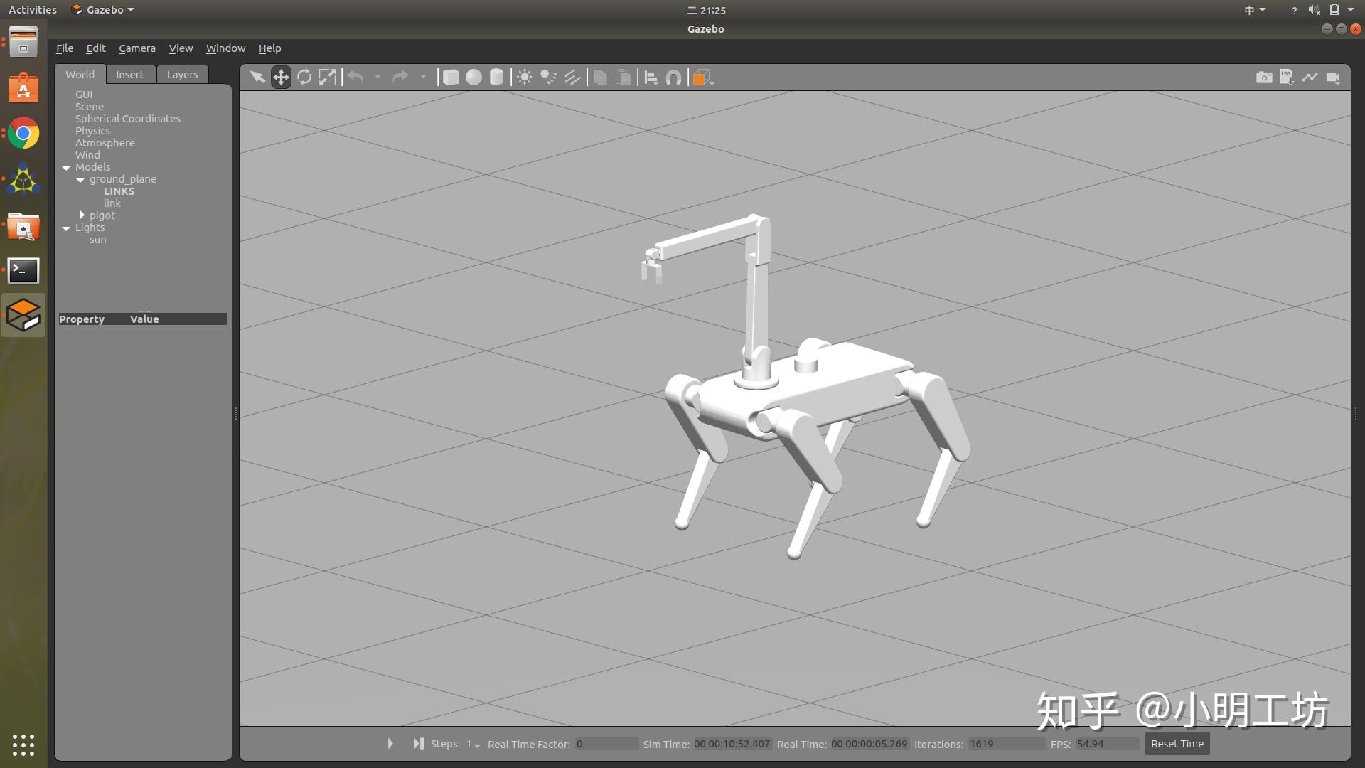The image size is (1365, 768).
Task: Add a spot light
Action: [548, 77]
